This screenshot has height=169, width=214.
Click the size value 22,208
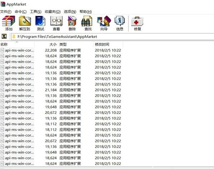click(51, 51)
